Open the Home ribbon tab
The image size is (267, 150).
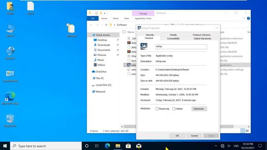click(104, 18)
